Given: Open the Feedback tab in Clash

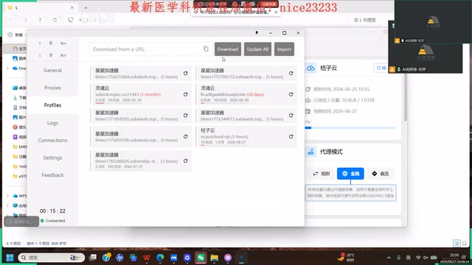Looking at the screenshot, I should [52, 175].
